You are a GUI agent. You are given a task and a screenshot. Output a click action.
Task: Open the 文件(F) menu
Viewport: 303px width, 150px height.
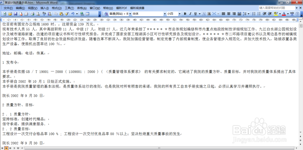(x=8, y=8)
